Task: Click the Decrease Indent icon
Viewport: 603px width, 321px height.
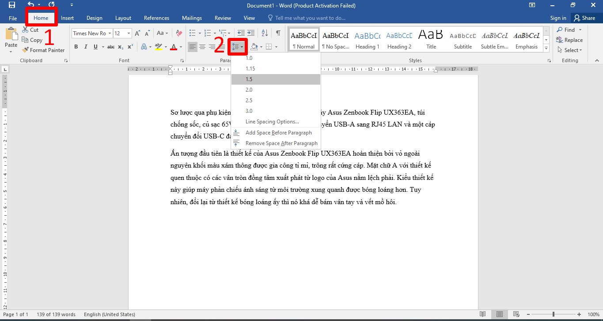Action: [x=241, y=34]
